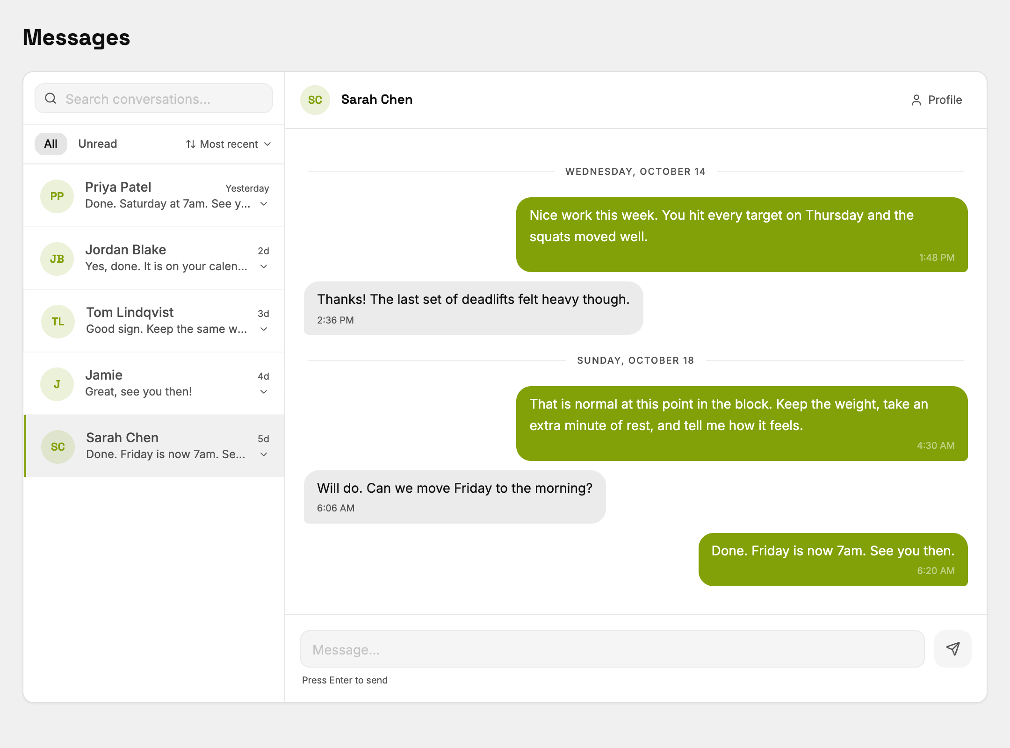Click the 'Nice work this week' message bubble

click(742, 235)
